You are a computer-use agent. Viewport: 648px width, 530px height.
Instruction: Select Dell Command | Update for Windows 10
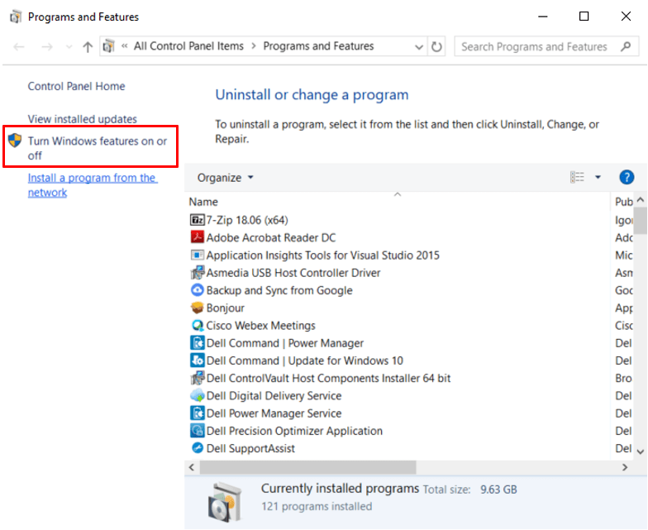click(x=304, y=360)
